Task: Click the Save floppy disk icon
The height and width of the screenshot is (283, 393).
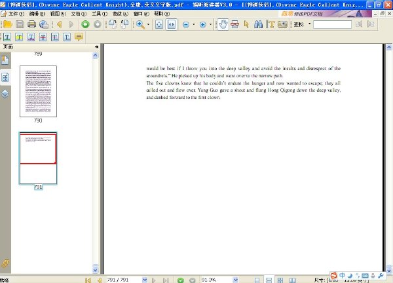Action: (20, 24)
